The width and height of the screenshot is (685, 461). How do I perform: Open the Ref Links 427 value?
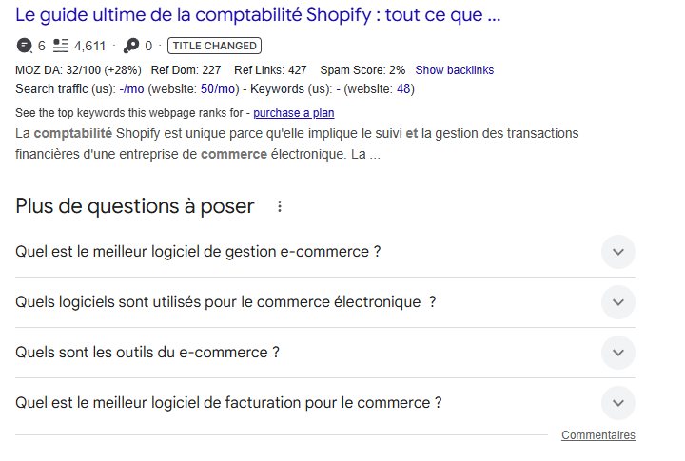[297, 70]
